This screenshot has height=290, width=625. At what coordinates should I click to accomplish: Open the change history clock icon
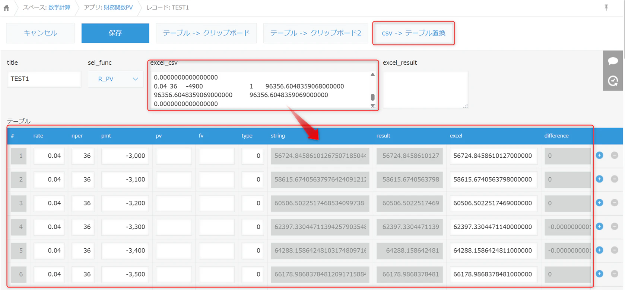[613, 81]
